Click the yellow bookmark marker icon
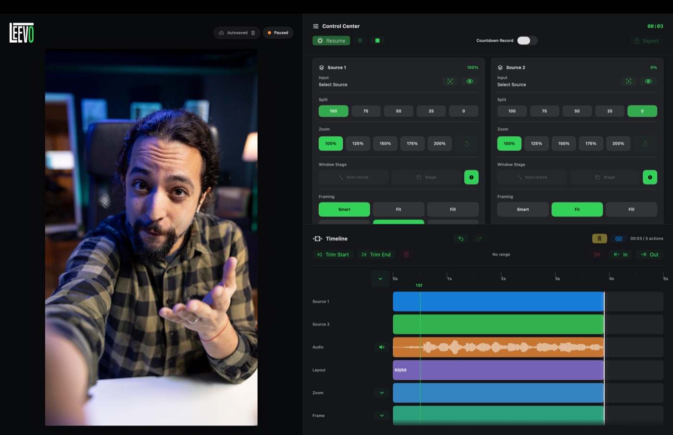This screenshot has width=673, height=435. (599, 239)
